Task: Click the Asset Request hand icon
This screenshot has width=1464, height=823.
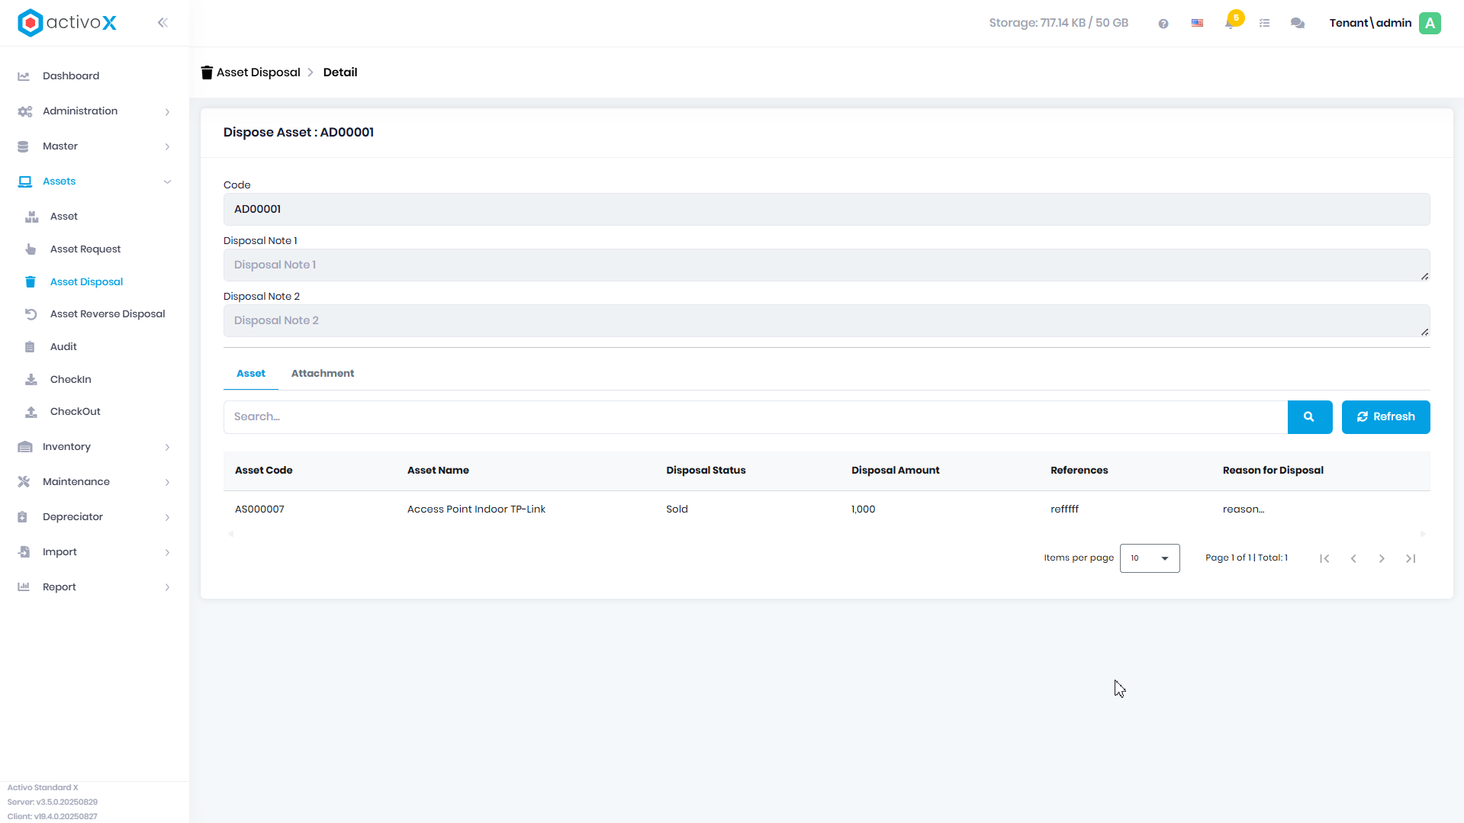Action: tap(31, 249)
